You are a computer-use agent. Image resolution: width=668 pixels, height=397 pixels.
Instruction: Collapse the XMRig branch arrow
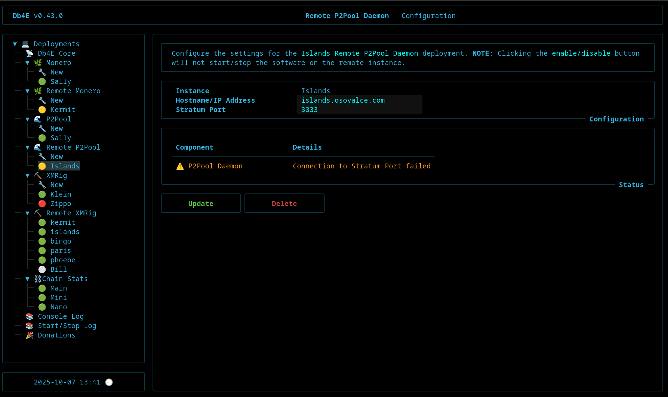pos(28,176)
